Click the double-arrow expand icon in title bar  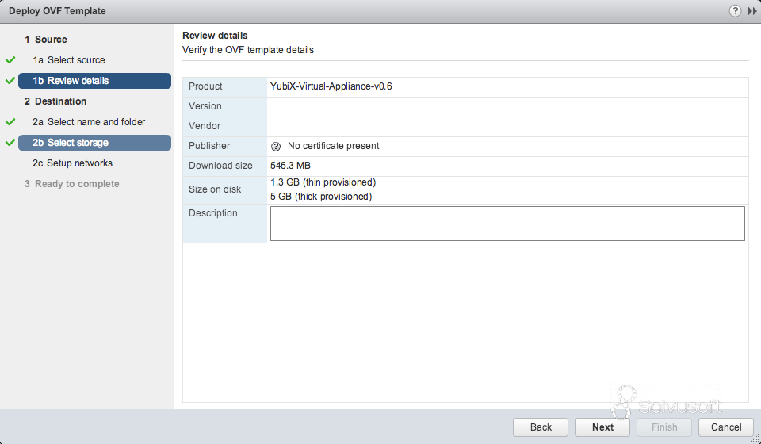[752, 11]
